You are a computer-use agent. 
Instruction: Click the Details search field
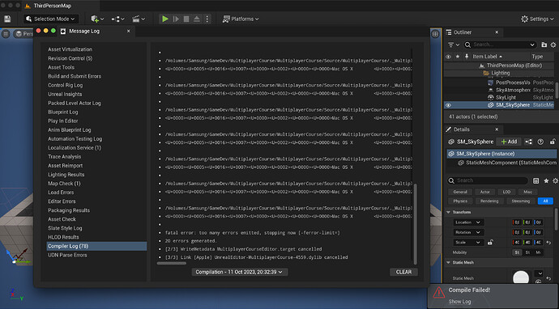tap(488, 180)
